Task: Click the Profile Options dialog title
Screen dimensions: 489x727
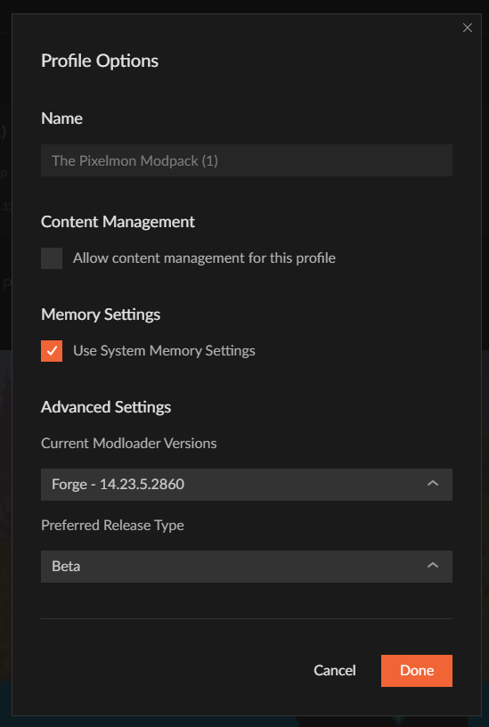Action: (100, 61)
